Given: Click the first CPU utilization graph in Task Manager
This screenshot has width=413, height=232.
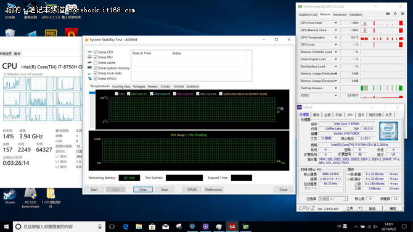Looking at the screenshot, I should point(16,84).
